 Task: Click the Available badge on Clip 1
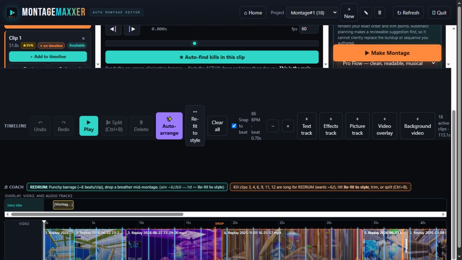click(77, 46)
